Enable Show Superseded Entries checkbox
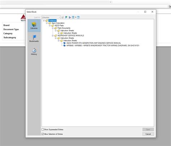The width and height of the screenshot is (171, 146). [43, 129]
